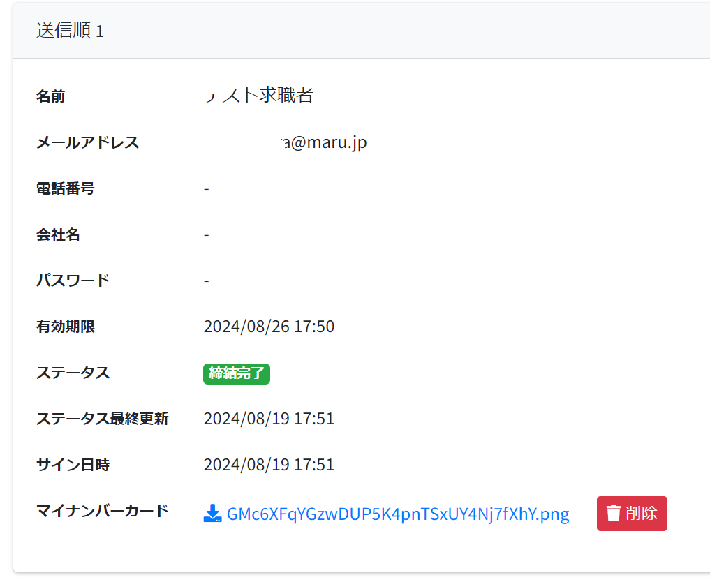Click the メールアドレス field label
Viewport: 710px width, 582px height.
point(88,143)
